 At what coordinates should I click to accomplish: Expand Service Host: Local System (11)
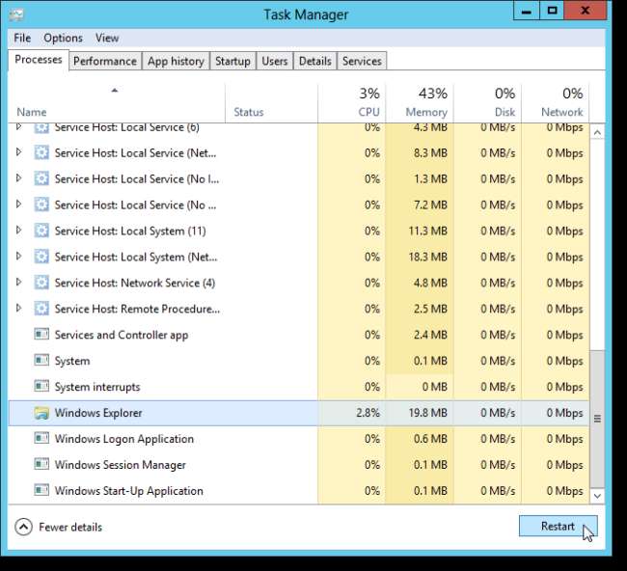click(18, 231)
